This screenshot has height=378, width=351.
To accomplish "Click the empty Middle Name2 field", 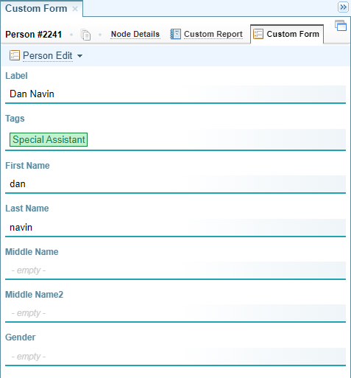I will pos(175,313).
